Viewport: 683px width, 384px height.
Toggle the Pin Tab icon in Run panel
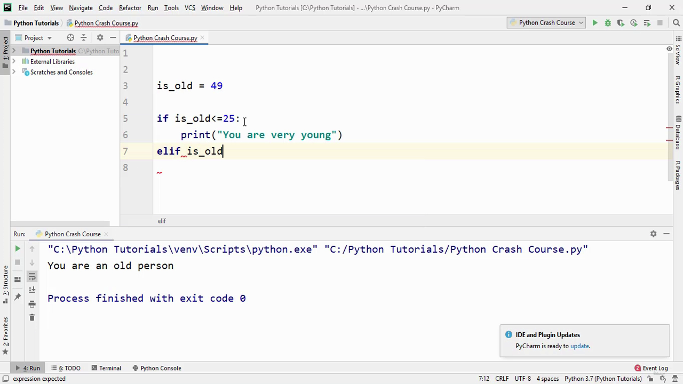[x=18, y=297]
